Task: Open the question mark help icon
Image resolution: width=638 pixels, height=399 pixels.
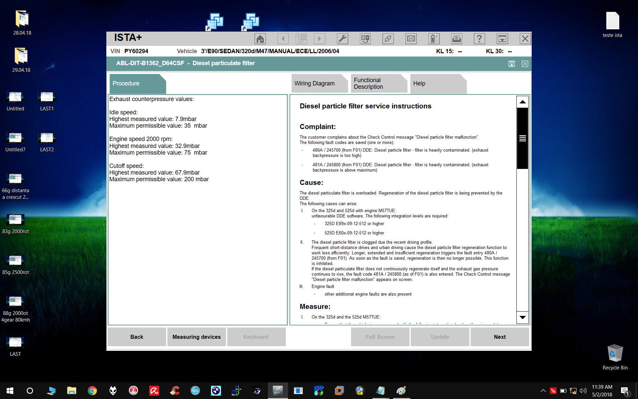Action: pyautogui.click(x=479, y=39)
